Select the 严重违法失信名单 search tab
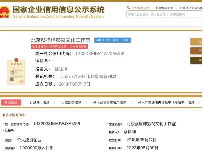Viewport: 204px width, 153px height. pos(191,8)
